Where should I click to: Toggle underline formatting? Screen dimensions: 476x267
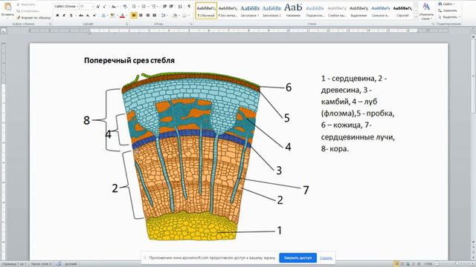[71, 15]
